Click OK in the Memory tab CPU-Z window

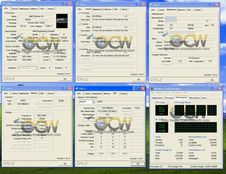tap(65, 164)
